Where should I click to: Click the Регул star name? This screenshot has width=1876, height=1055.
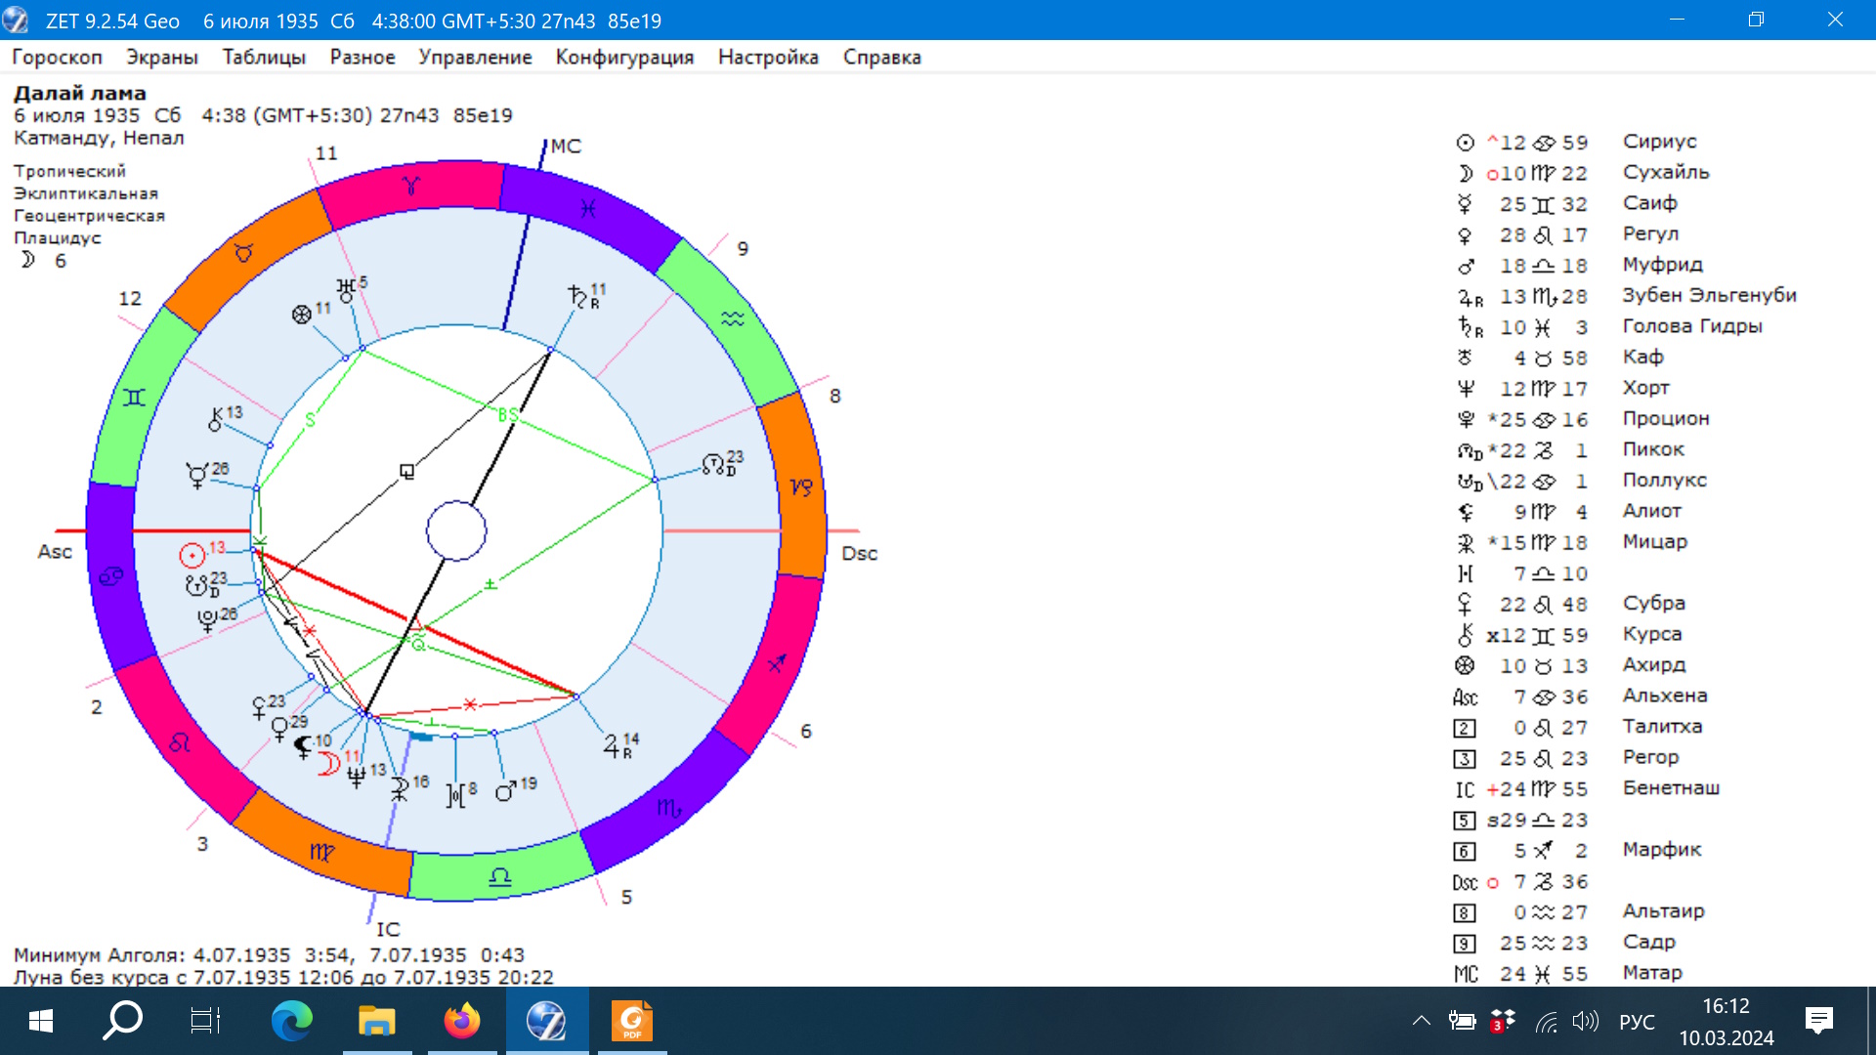tap(1650, 233)
